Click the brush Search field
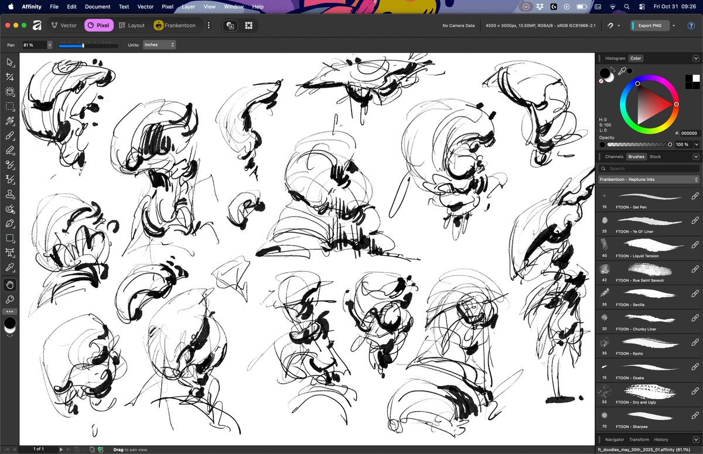This screenshot has height=454, width=703. [649, 168]
